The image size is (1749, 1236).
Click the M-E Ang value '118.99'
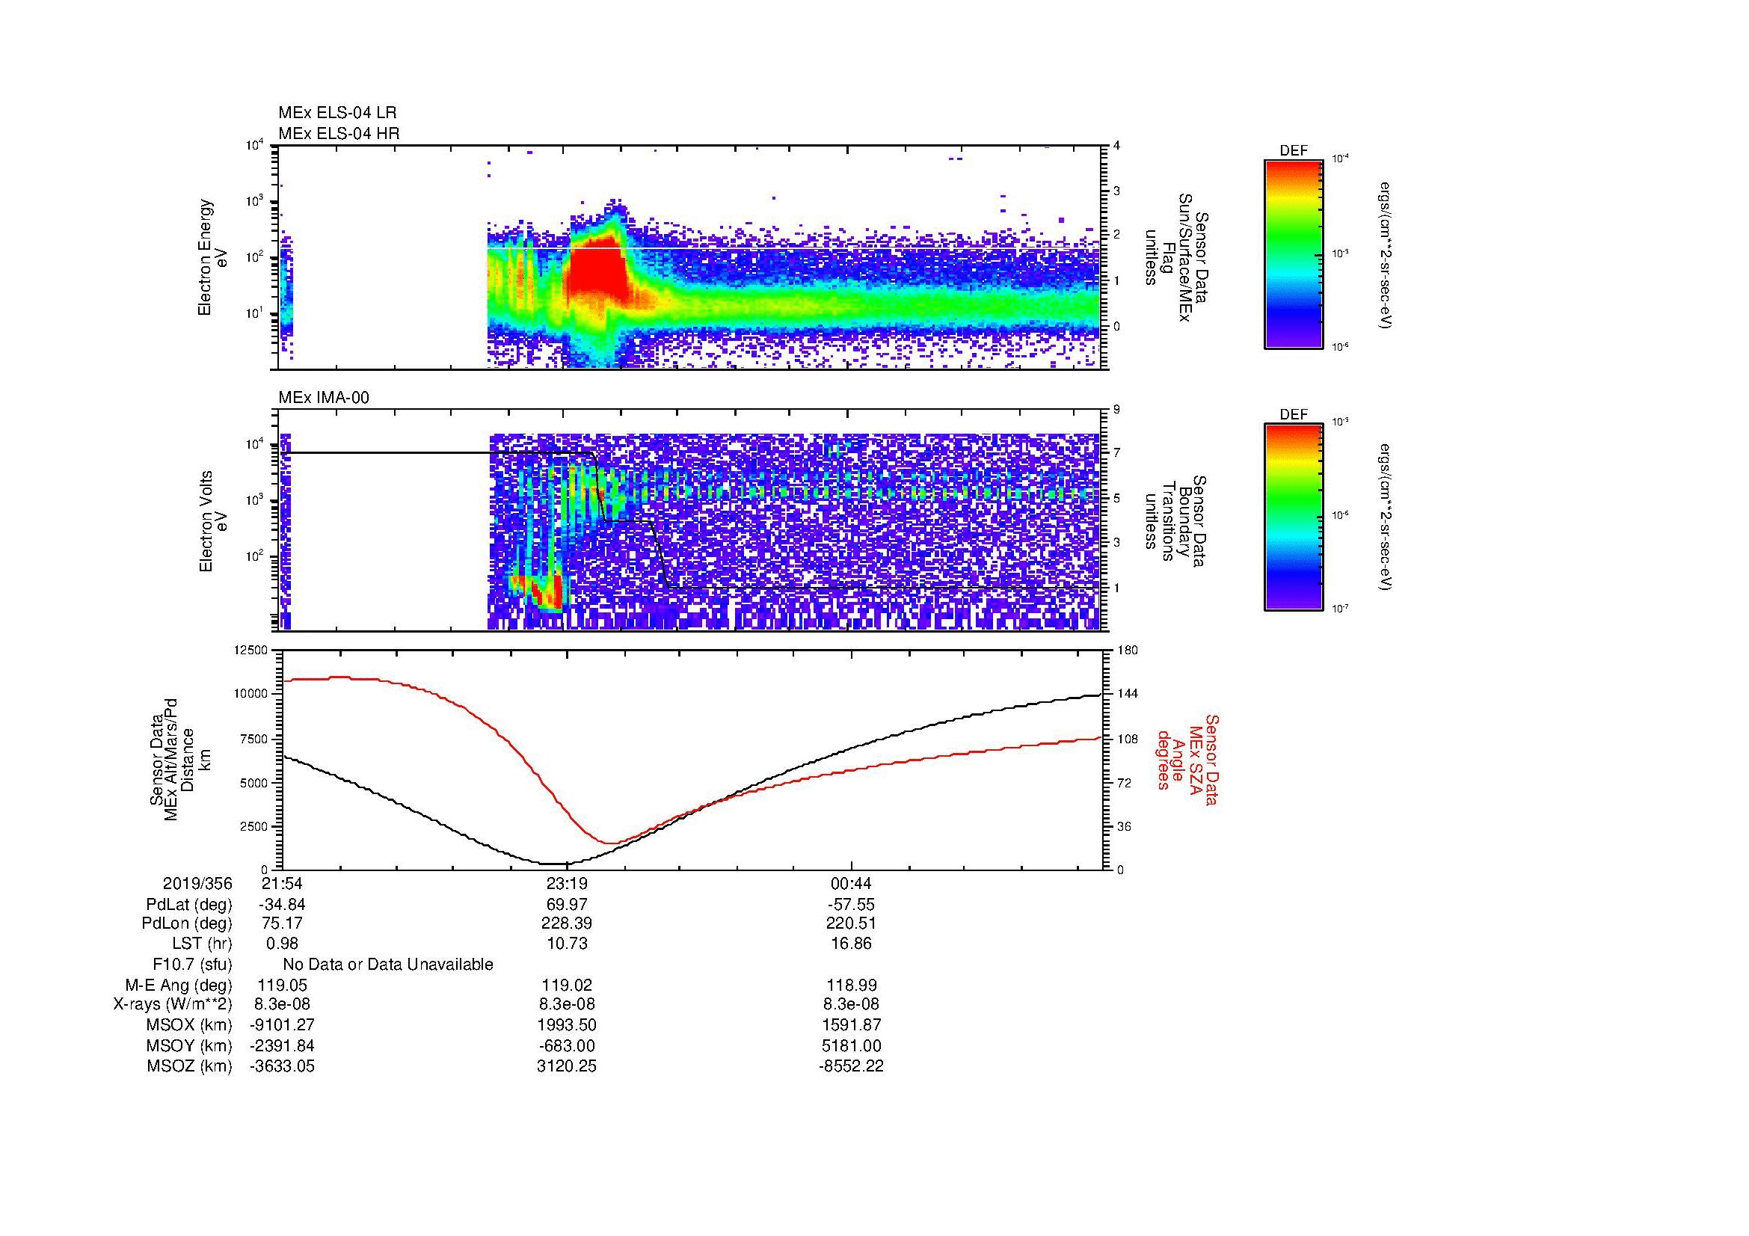pyautogui.click(x=851, y=985)
